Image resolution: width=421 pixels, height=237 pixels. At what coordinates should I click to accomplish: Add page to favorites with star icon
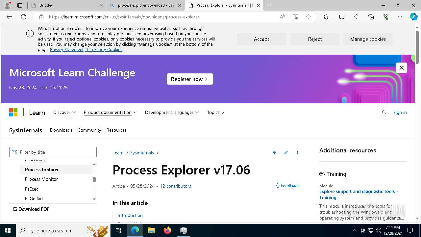pyautogui.click(x=309, y=17)
